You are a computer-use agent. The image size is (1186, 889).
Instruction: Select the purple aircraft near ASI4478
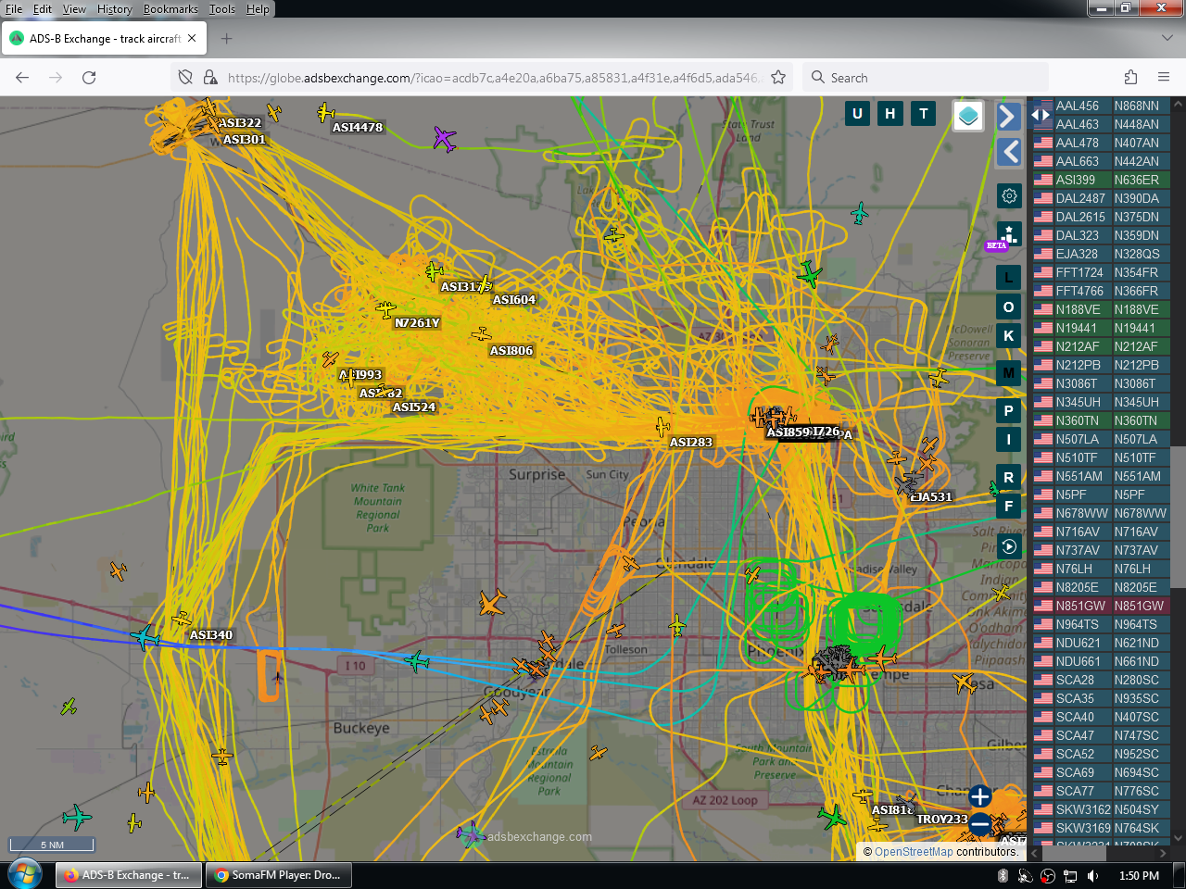(445, 139)
